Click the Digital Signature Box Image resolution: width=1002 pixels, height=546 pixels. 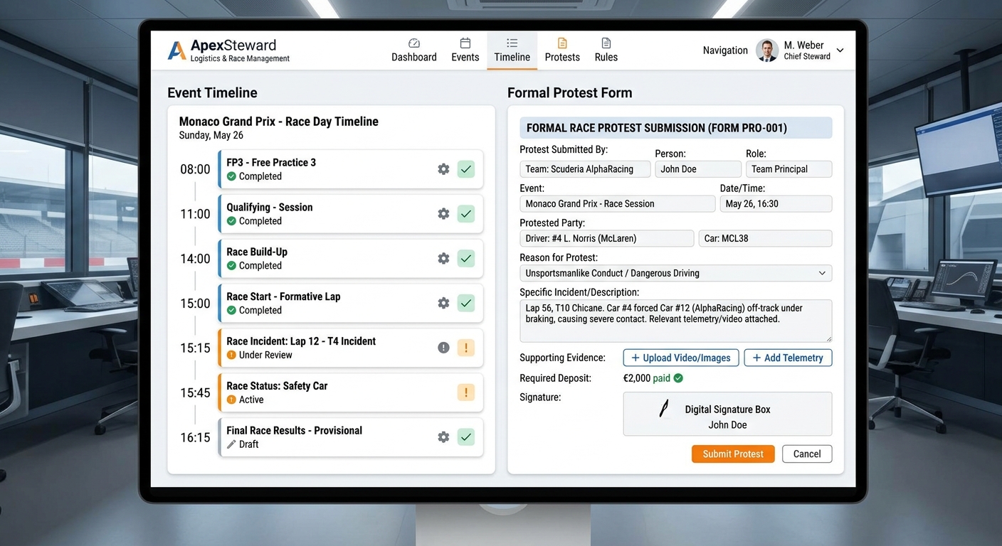(x=727, y=414)
